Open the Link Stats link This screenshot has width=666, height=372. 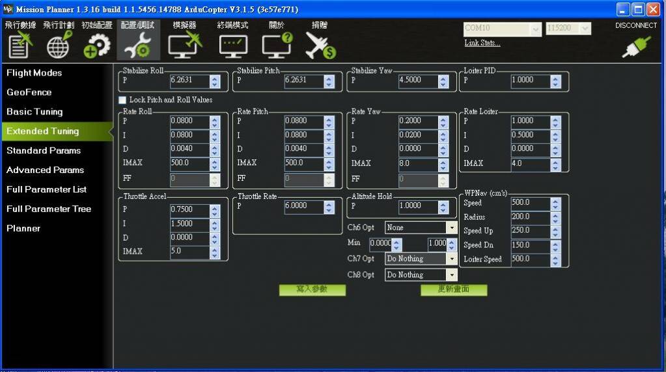point(482,43)
